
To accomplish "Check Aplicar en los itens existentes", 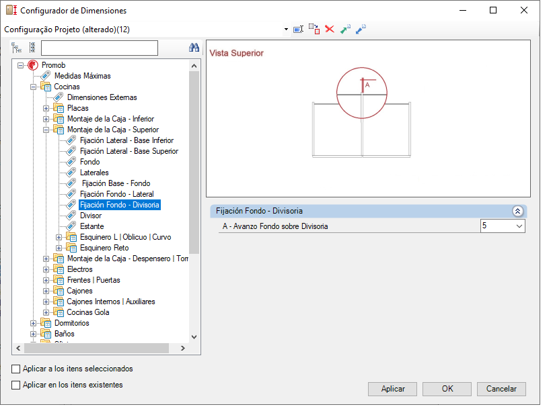I will 16,385.
